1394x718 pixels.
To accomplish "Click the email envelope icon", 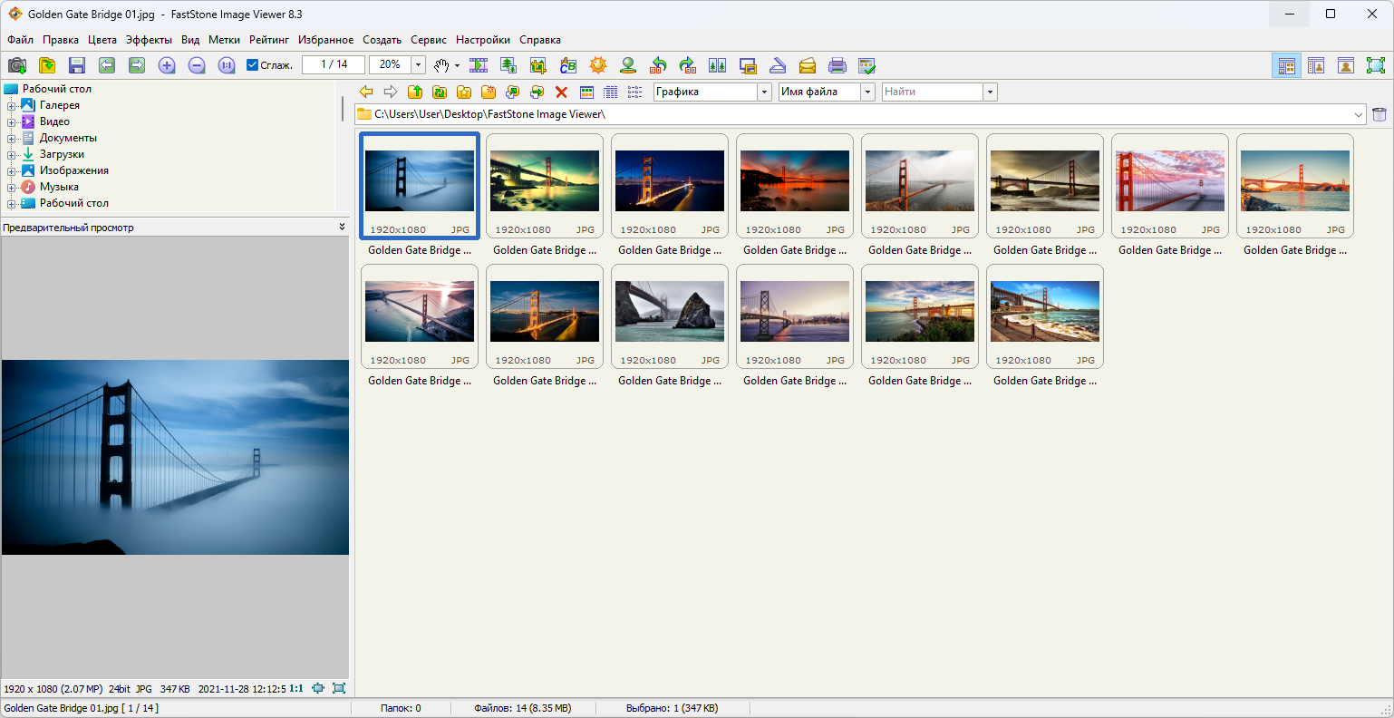I will [x=808, y=65].
